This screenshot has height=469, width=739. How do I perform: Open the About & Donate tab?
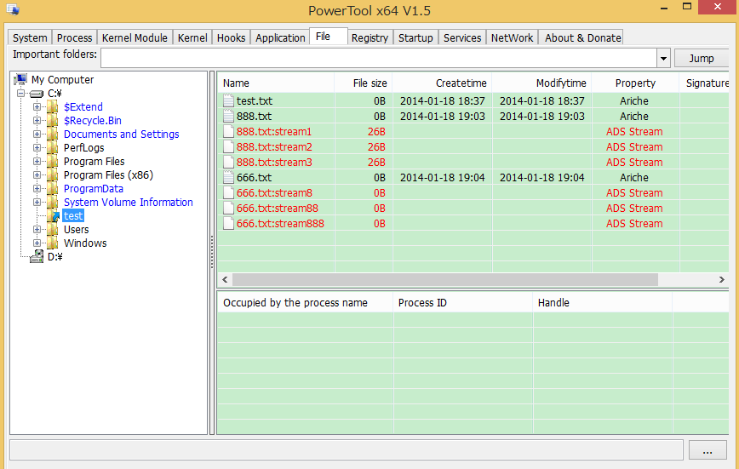(x=583, y=37)
